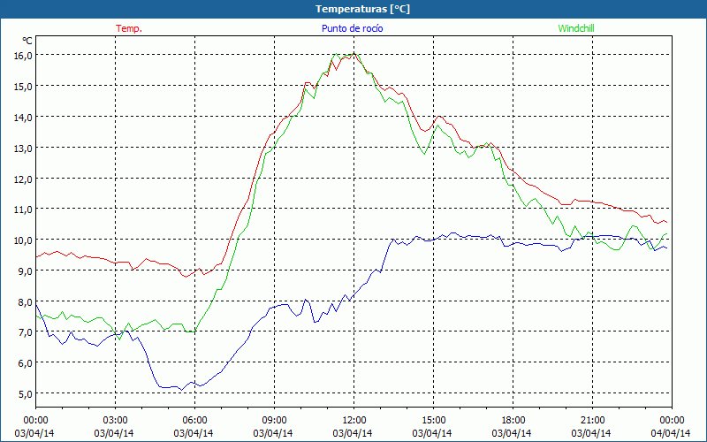
Task: Click the '13,0' y-axis value
Action: [24, 148]
